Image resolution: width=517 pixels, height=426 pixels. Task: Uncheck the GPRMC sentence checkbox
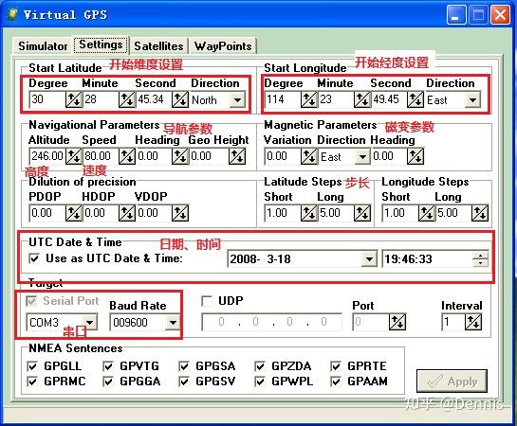tap(32, 382)
